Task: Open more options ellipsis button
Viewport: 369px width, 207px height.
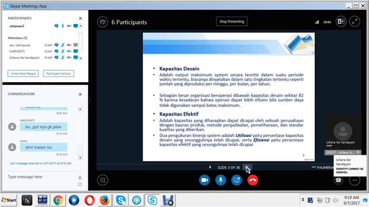Action: click(x=355, y=180)
